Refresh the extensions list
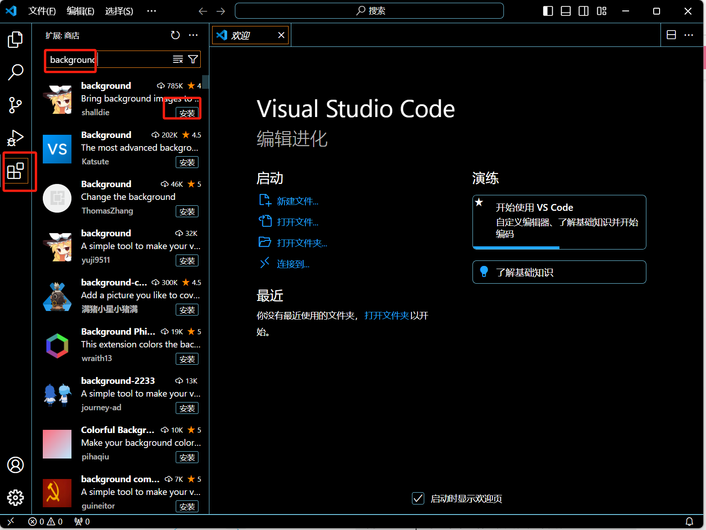706x530 pixels. (175, 35)
